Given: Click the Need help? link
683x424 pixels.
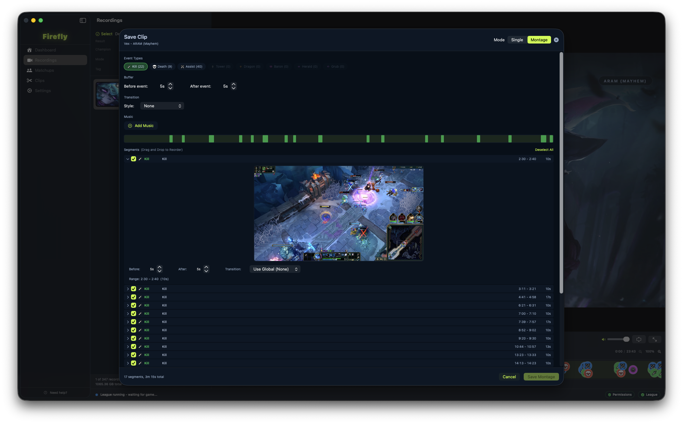Looking at the screenshot, I should [55, 393].
